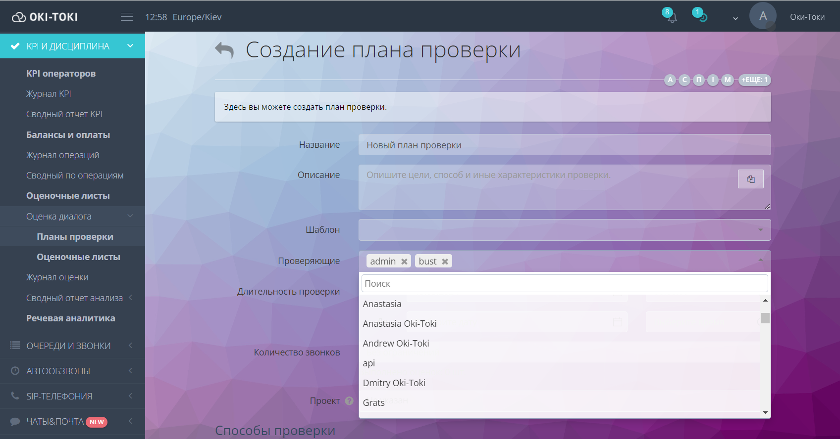Open KPI операторов
This screenshot has height=439, width=840.
tap(61, 73)
